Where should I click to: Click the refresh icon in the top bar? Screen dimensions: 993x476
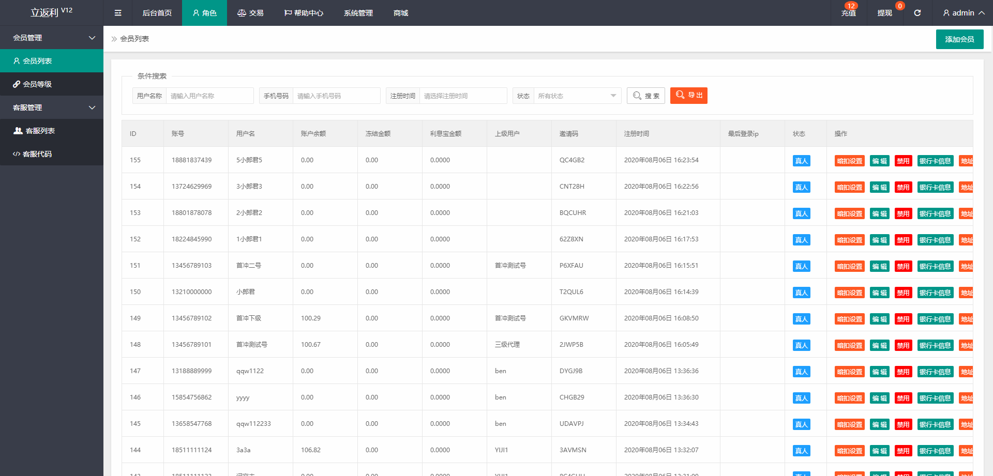point(918,13)
